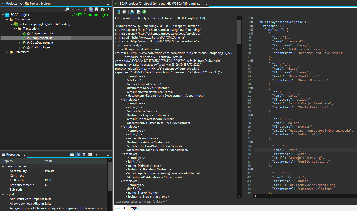357x211 pixels.
Task: Download the transaction result
Action: click(144, 12)
